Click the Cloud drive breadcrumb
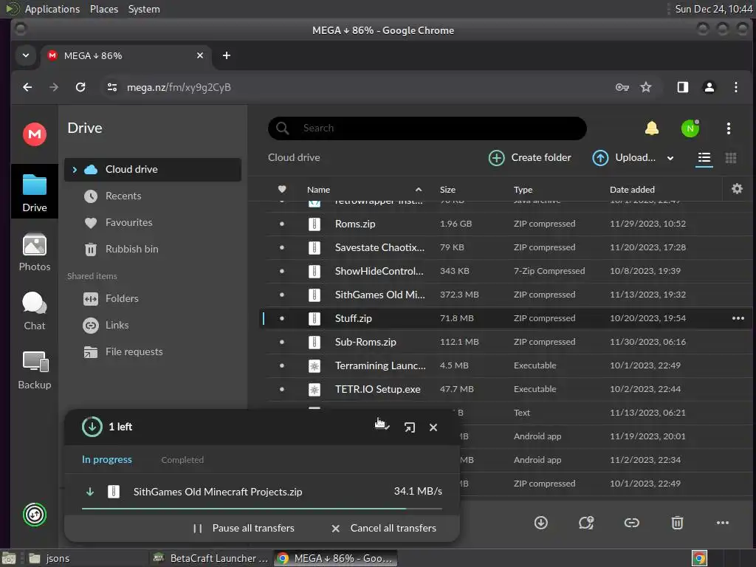 tap(294, 158)
